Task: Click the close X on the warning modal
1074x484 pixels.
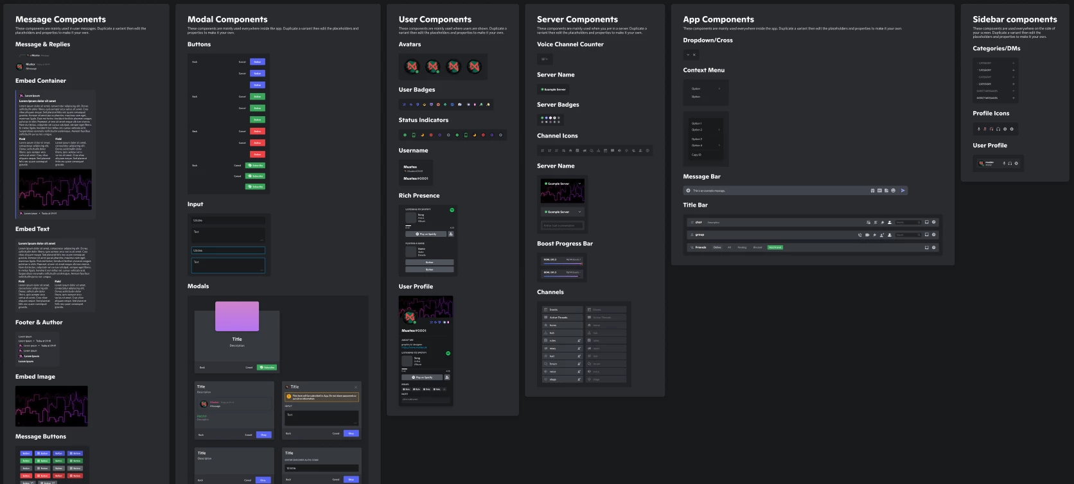Action: (356, 387)
